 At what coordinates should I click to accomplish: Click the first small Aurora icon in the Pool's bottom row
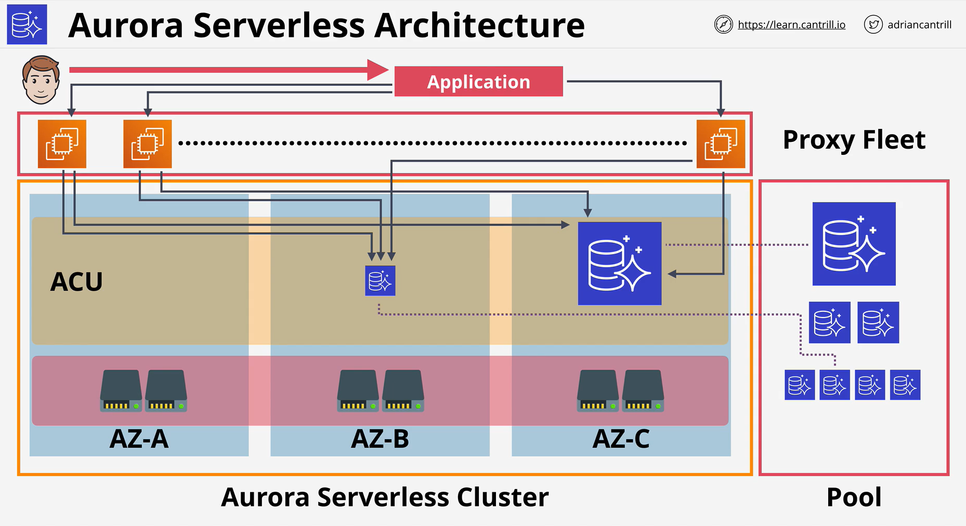pos(800,385)
